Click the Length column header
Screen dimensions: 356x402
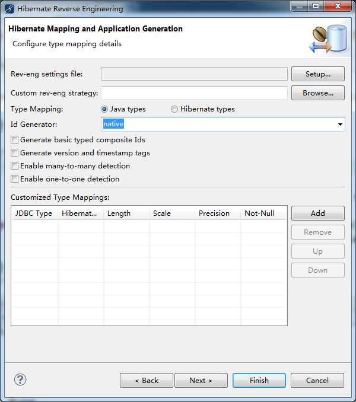pyautogui.click(x=127, y=213)
